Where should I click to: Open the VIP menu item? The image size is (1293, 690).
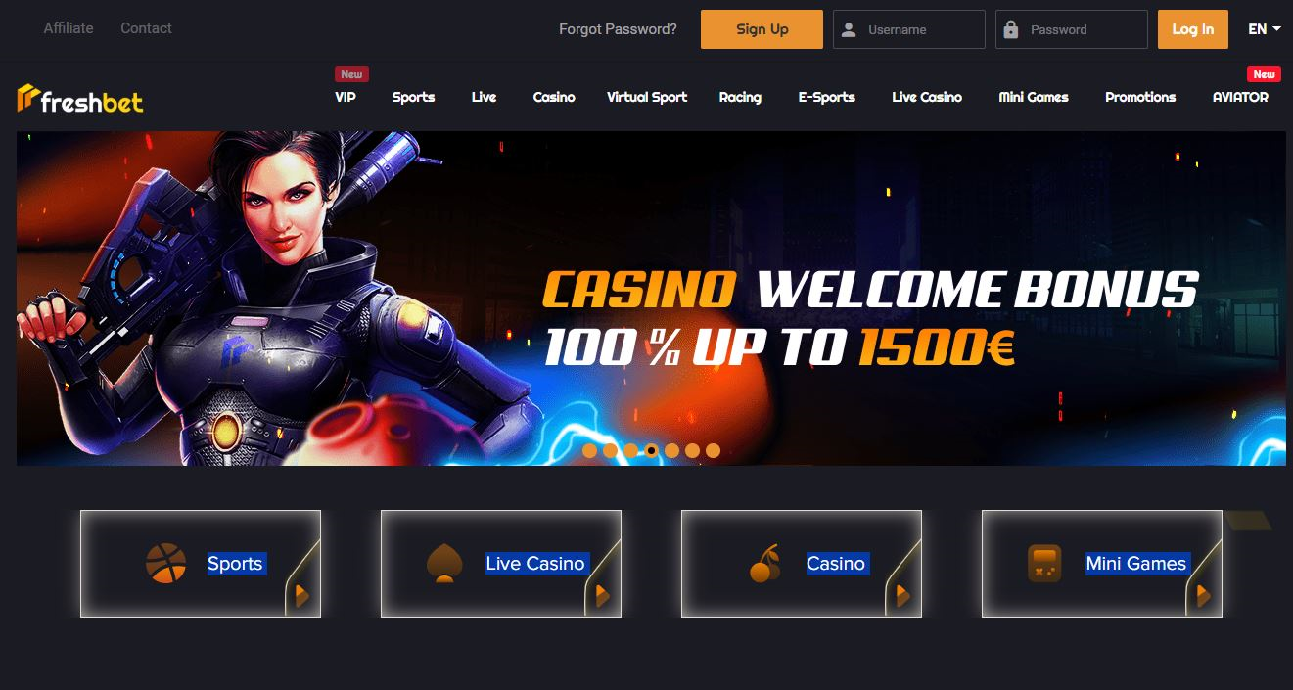(x=346, y=97)
